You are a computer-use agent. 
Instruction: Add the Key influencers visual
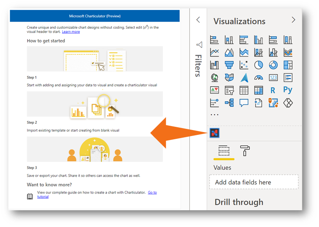[215, 103]
